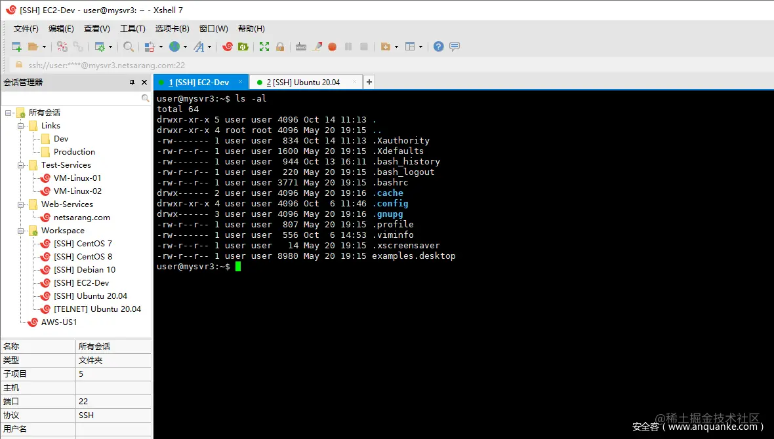
Task: Click the red Xftp swirl icon
Action: (x=228, y=47)
